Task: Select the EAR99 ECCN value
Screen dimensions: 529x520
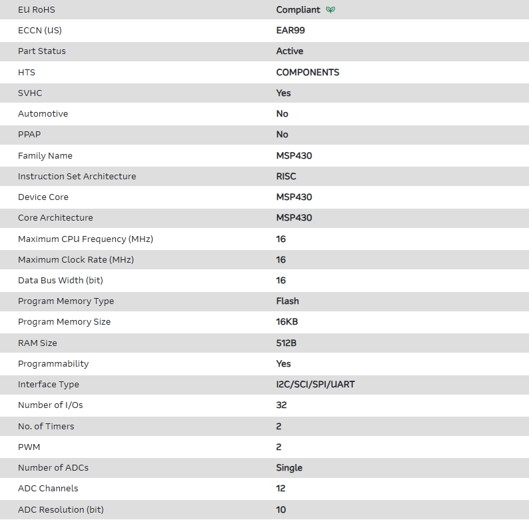Action: tap(290, 31)
